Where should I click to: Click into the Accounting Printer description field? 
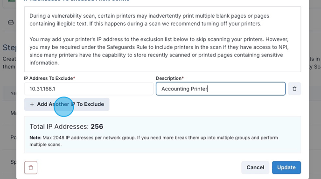(221, 89)
